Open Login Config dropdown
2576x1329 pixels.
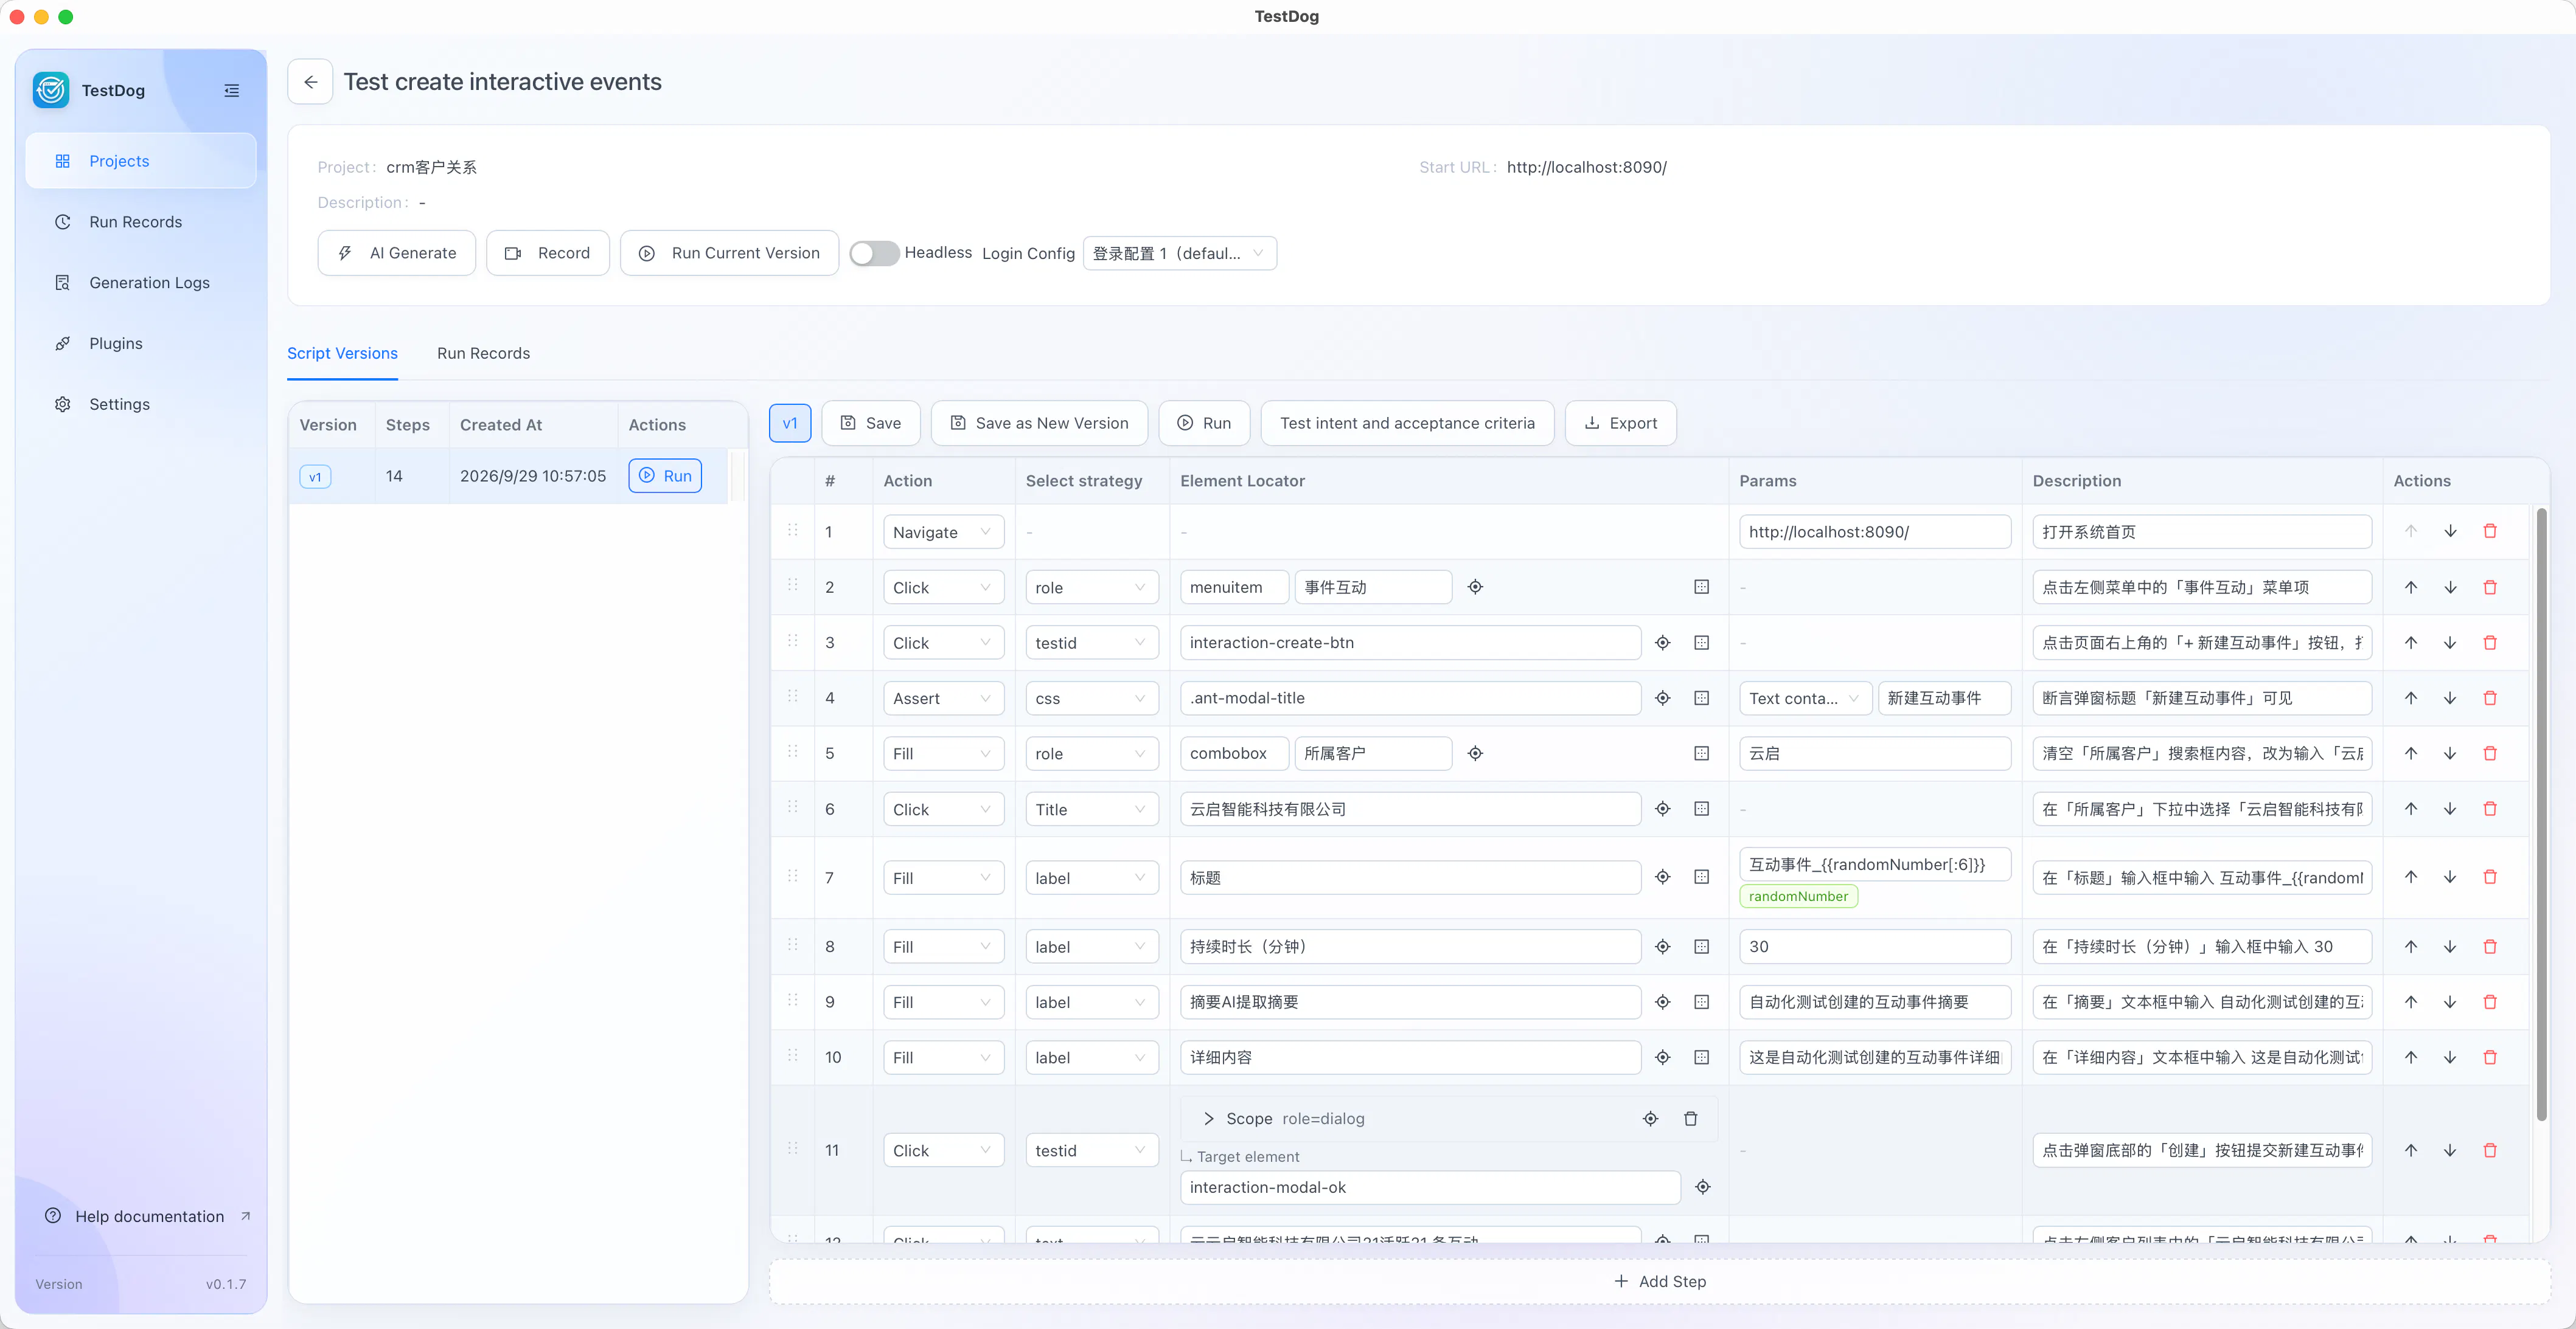click(x=1179, y=254)
